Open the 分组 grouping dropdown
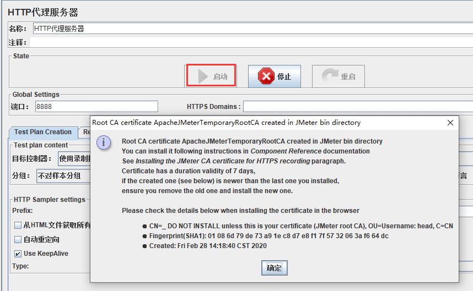Image resolution: width=473 pixels, height=291 pixels. click(63, 175)
